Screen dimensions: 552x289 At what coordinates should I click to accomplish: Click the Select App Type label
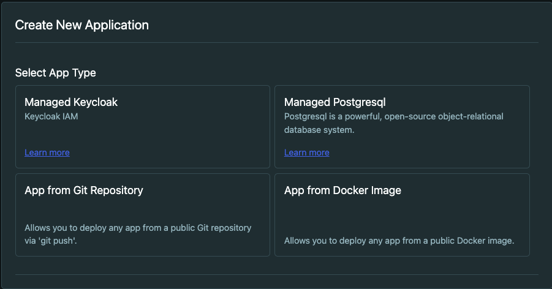click(56, 73)
